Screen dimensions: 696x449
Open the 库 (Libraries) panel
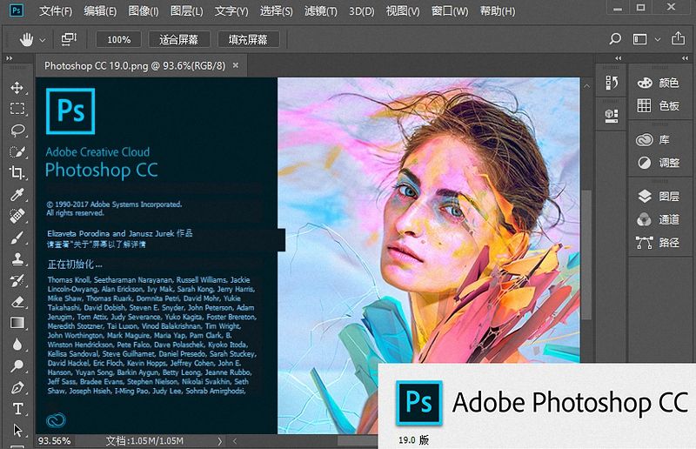coord(652,140)
